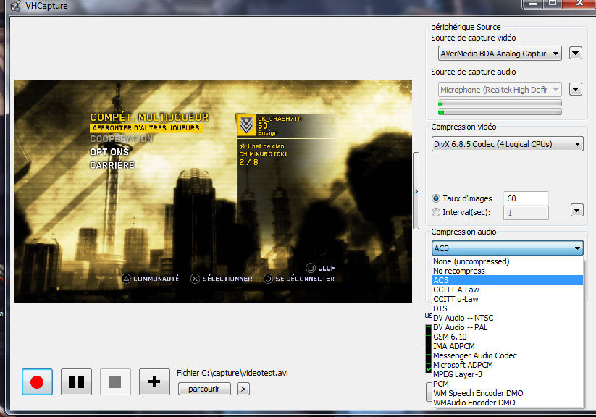The width and height of the screenshot is (596, 417).
Task: Select WM Speech Encoder DMO option
Action: click(508, 393)
